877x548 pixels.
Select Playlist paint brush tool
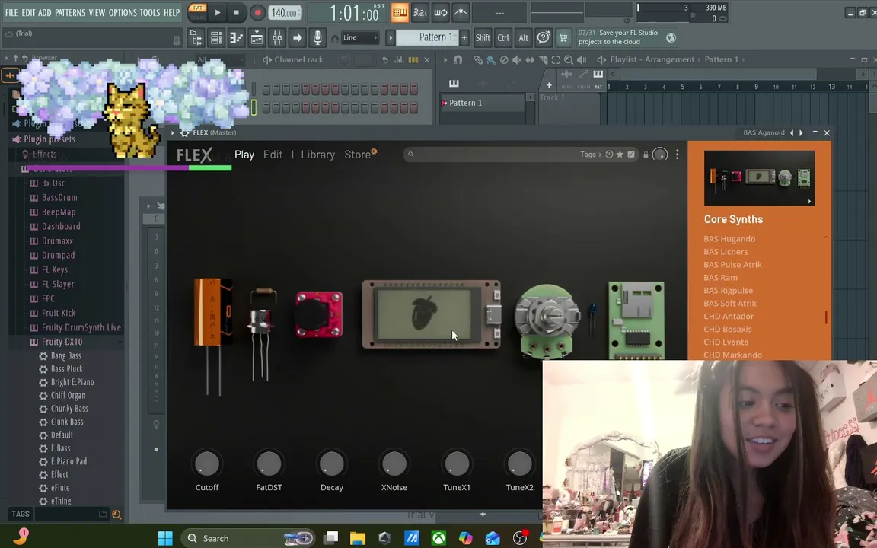tap(490, 59)
